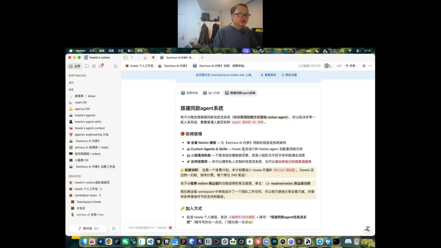Image resolution: width=441 pixels, height=248 pixels.
Task: Open search with the magnifier icon
Action: (x=115, y=66)
